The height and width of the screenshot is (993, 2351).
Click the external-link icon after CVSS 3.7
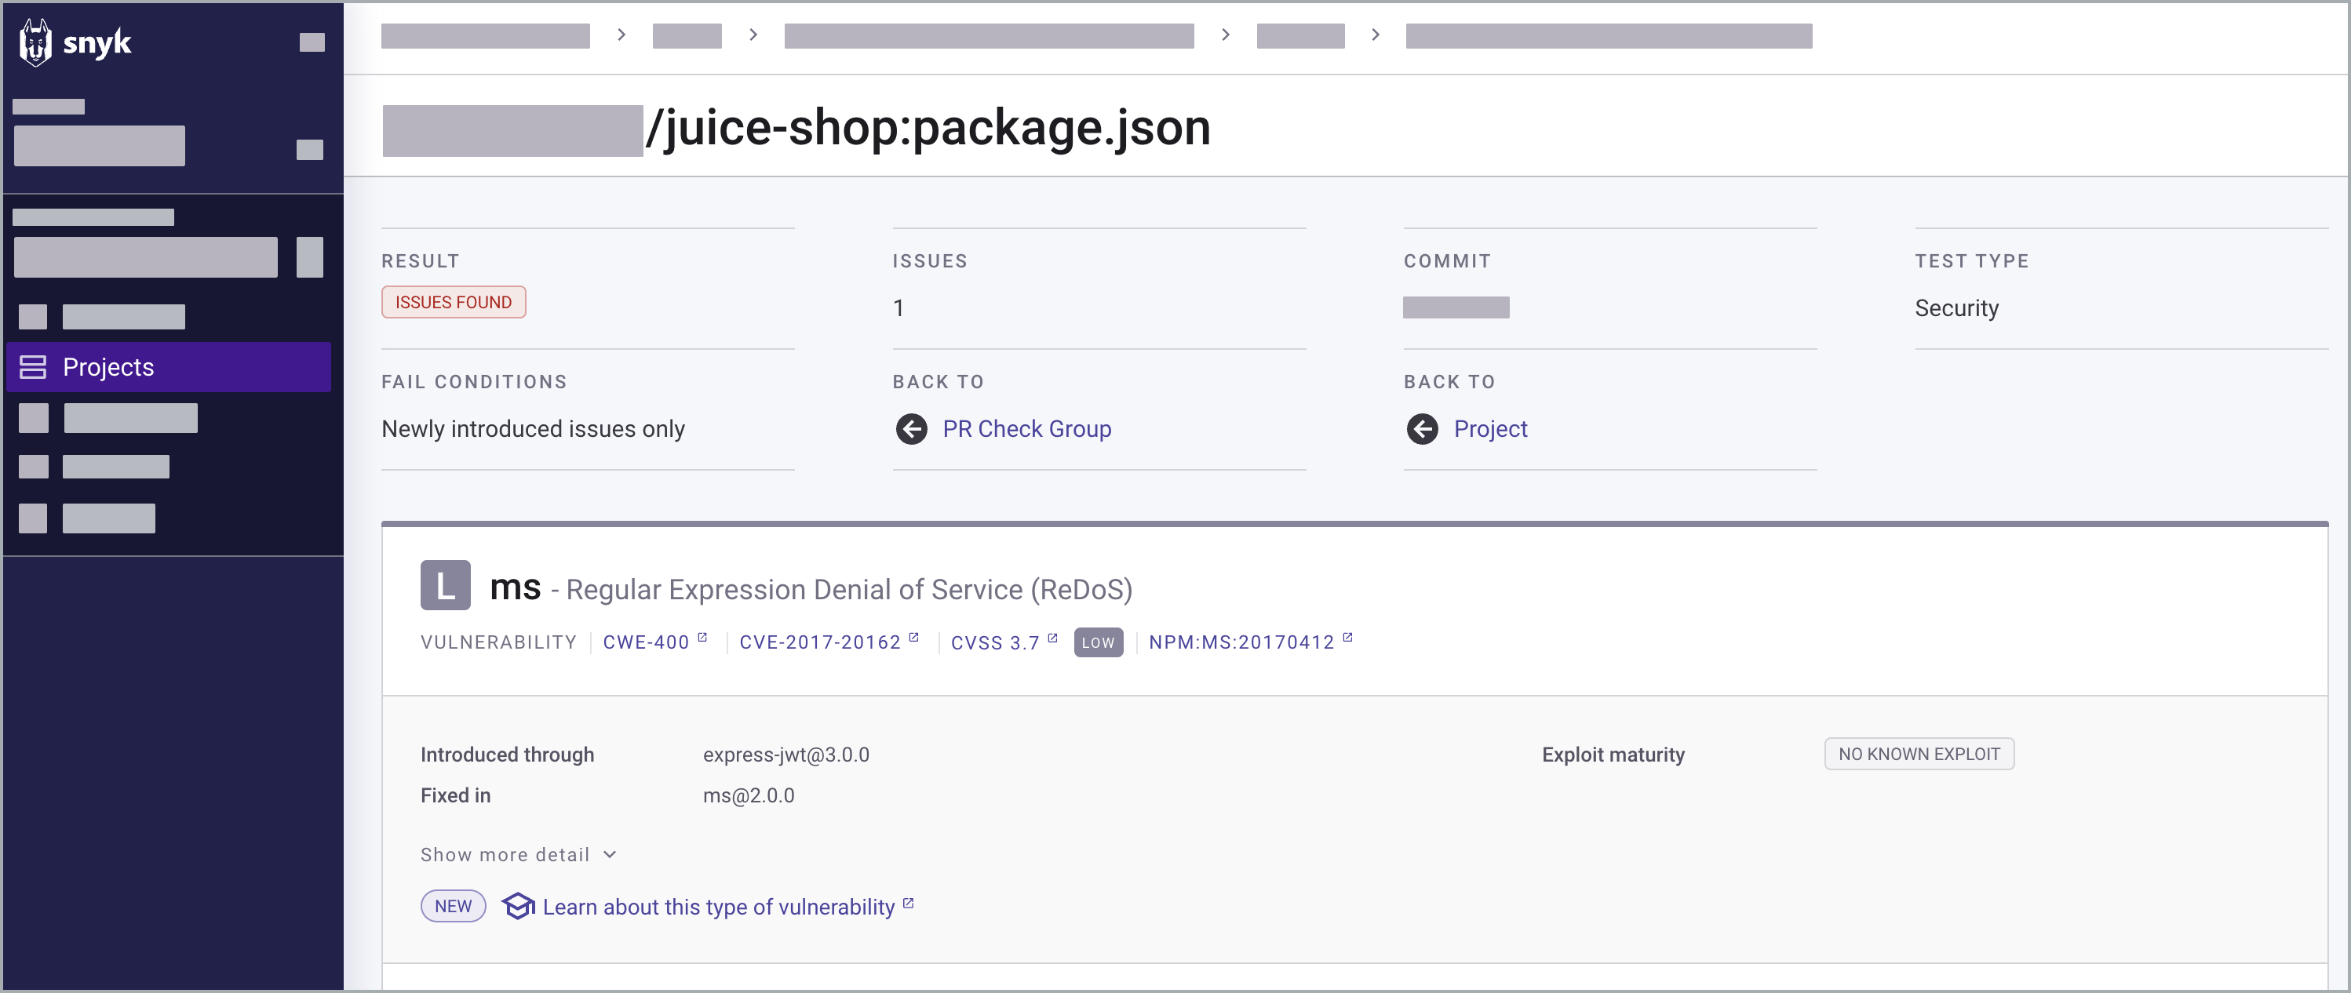[x=1052, y=638]
